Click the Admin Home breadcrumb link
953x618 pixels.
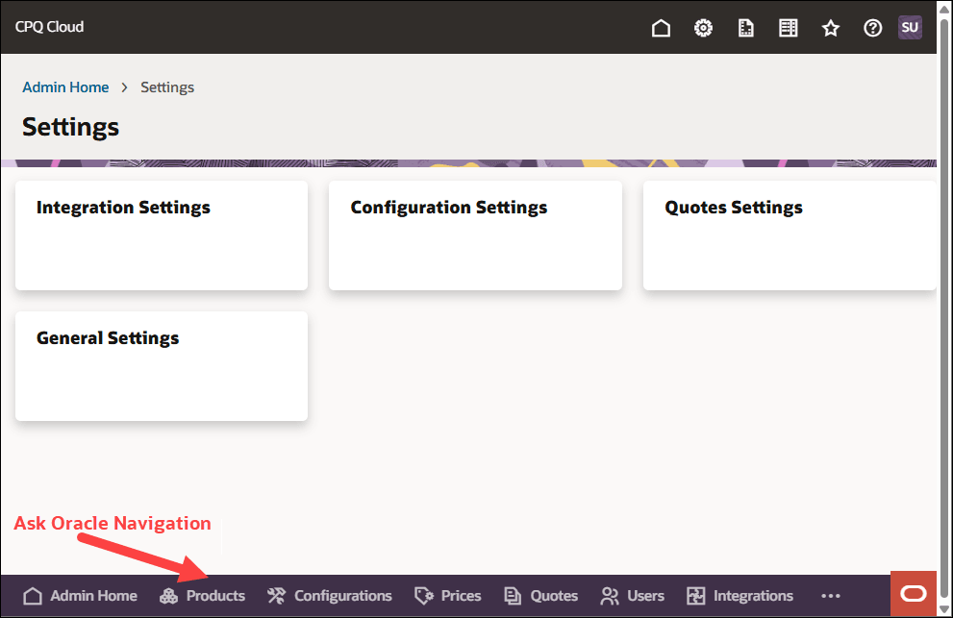tap(65, 87)
